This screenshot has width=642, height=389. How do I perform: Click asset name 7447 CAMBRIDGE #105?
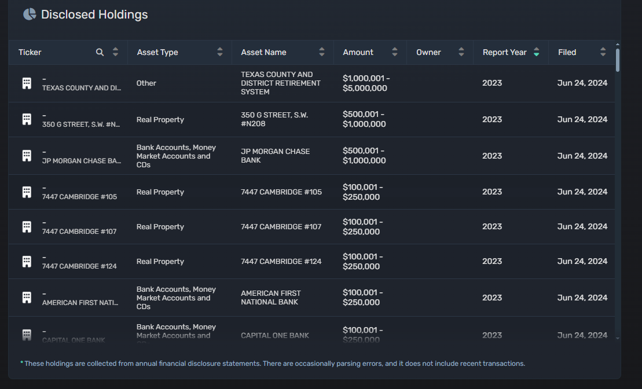pos(281,192)
